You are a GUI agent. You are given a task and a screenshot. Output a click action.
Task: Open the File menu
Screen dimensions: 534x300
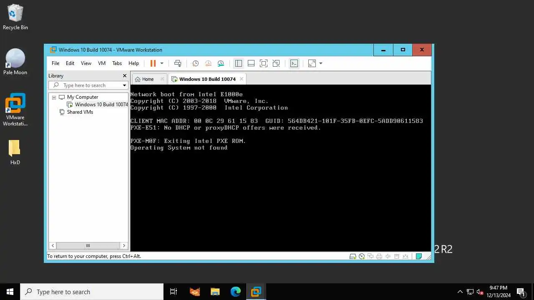pos(55,63)
